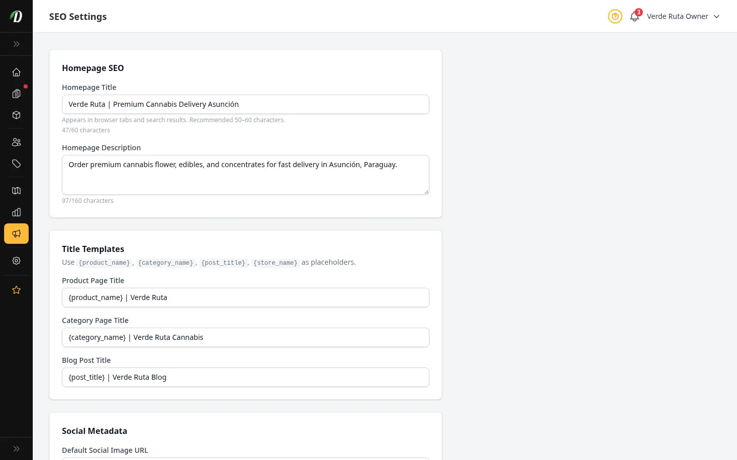Open the map icon in sidebar
Viewport: 737px width, 460px height.
point(16,191)
